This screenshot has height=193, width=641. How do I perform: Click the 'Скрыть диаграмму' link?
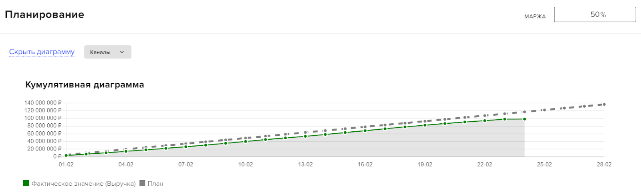[42, 52]
